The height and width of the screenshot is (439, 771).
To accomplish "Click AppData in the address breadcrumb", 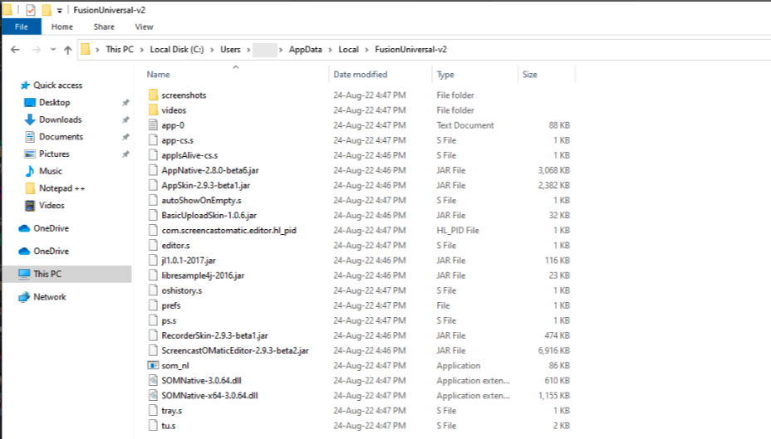I will pyautogui.click(x=307, y=50).
